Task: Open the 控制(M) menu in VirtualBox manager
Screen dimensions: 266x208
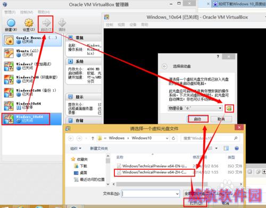Action: coord(27,12)
